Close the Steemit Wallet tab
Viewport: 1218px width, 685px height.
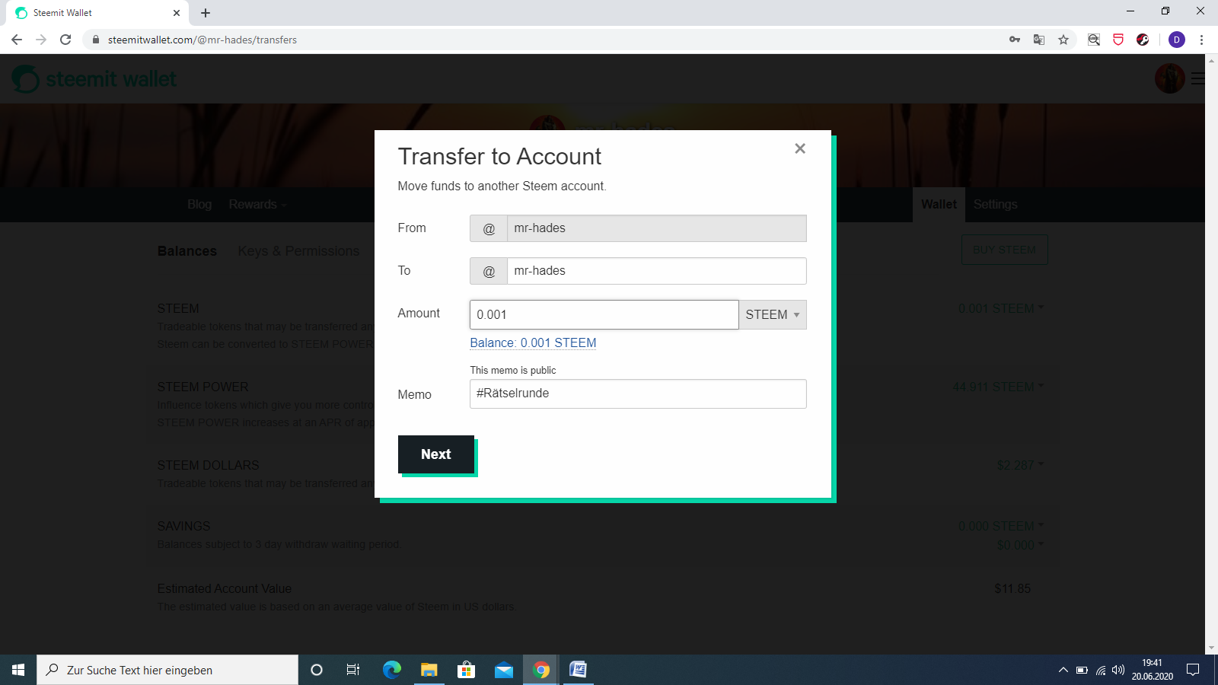[x=177, y=13]
